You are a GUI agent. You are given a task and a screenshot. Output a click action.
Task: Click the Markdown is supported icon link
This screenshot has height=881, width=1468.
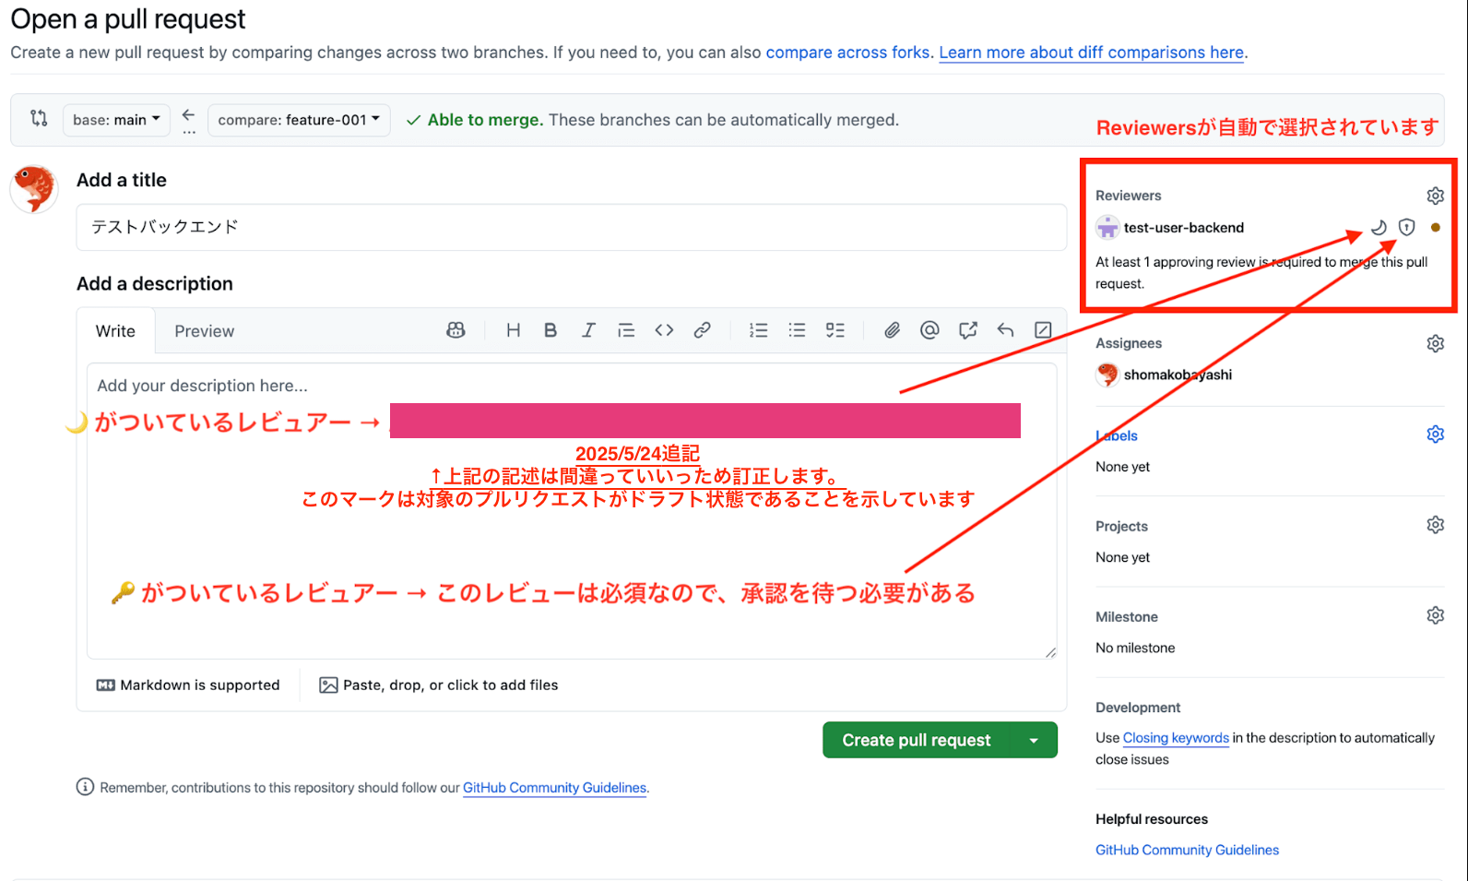[x=106, y=685]
